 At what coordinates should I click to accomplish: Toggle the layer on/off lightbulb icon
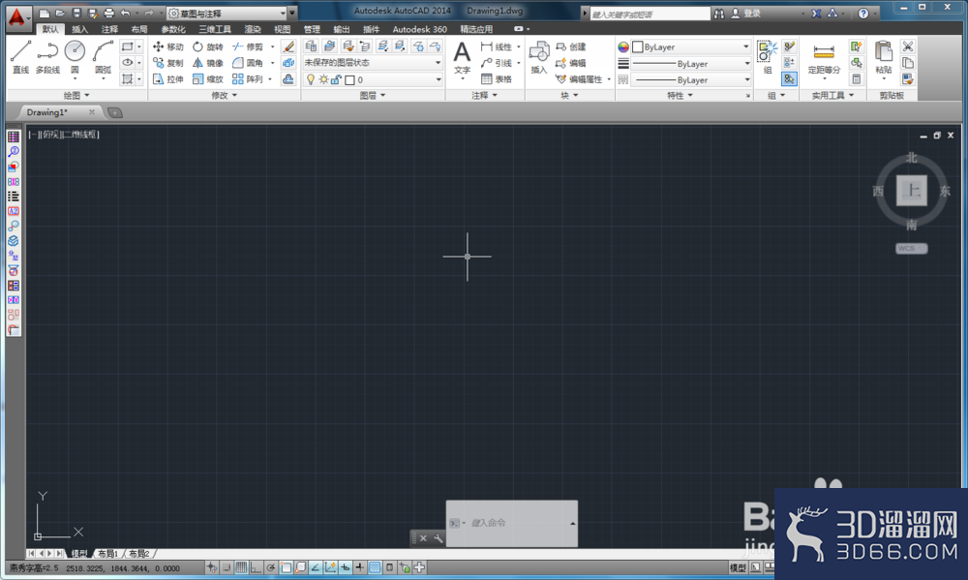tap(311, 79)
